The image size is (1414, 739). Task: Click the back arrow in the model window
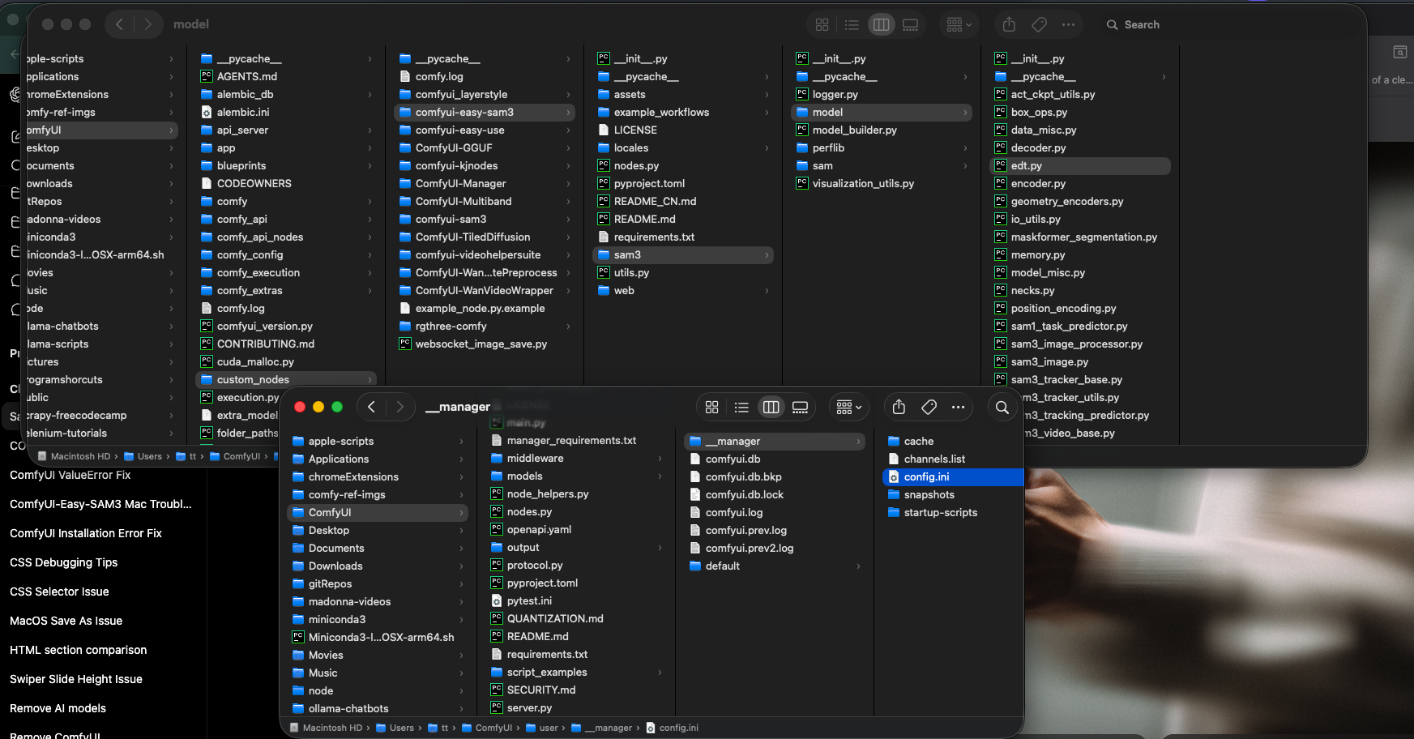click(119, 24)
